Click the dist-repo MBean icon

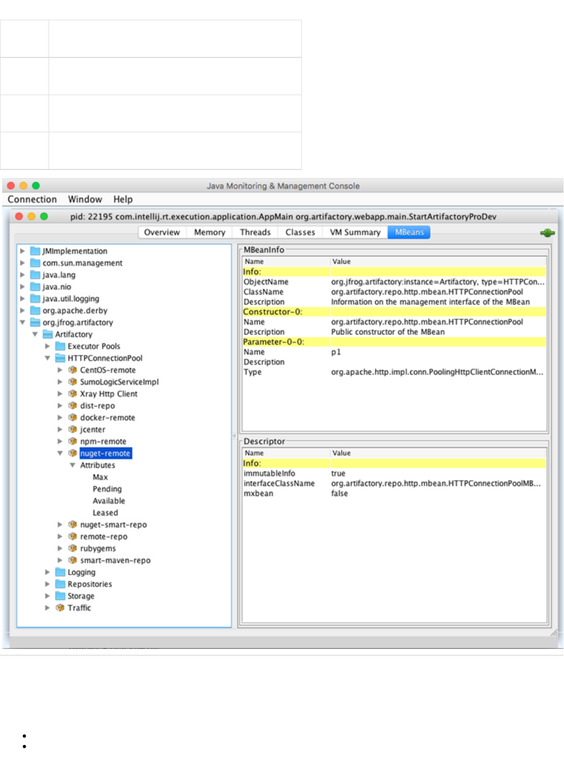pyautogui.click(x=73, y=406)
